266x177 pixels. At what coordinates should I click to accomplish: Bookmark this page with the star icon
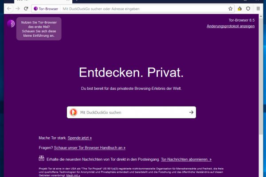coord(230,9)
